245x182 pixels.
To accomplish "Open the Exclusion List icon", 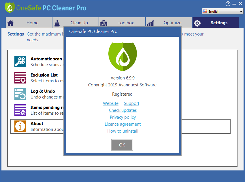I will tap(20, 78).
